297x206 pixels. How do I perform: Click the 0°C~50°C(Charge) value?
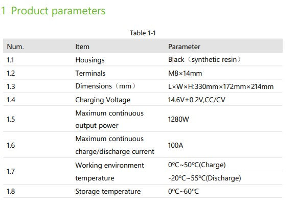[197, 165]
